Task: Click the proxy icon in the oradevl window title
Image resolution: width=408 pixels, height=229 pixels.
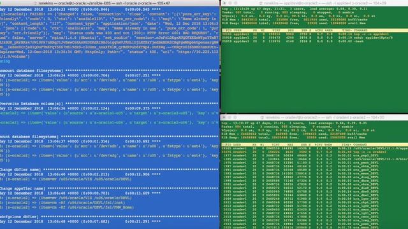Action: coord(262,117)
